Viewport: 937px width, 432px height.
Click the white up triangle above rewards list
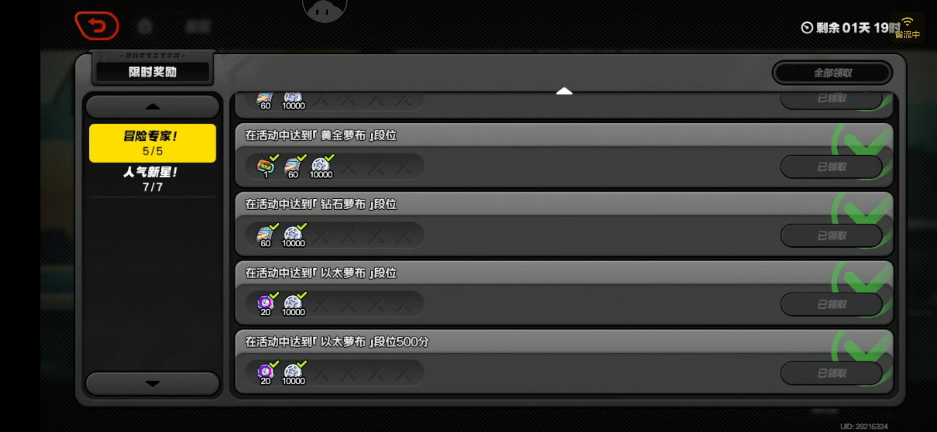click(564, 91)
